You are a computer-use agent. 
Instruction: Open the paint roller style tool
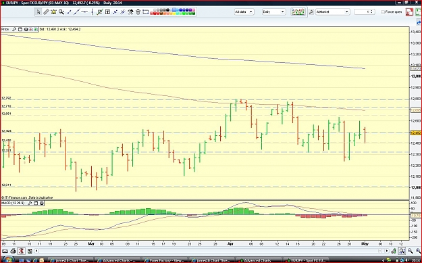[130, 12]
